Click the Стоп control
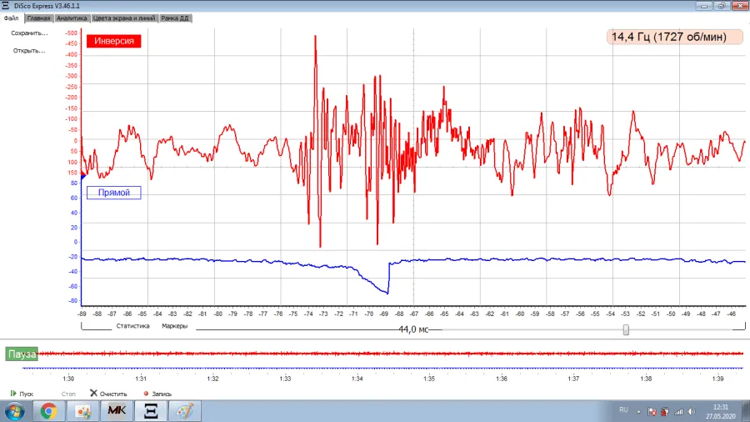 click(68, 394)
